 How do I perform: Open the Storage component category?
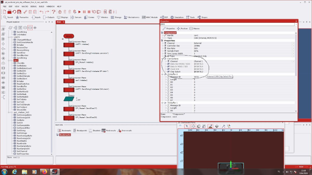pos(116,17)
